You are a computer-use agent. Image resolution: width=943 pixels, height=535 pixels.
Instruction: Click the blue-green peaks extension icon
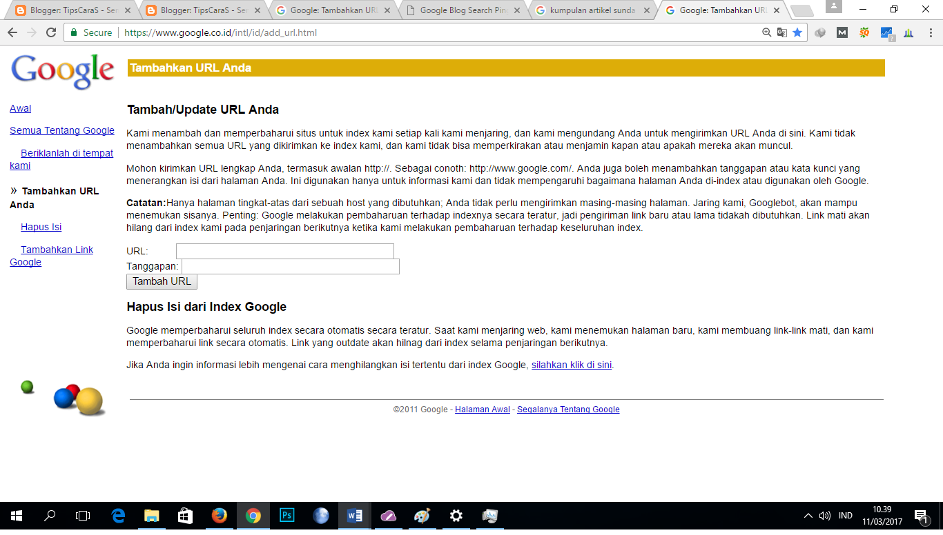[x=908, y=32]
